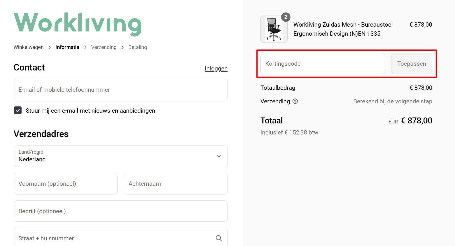This screenshot has height=246, width=455.
Task: Focus the Kortingscode input field
Action: click(323, 64)
